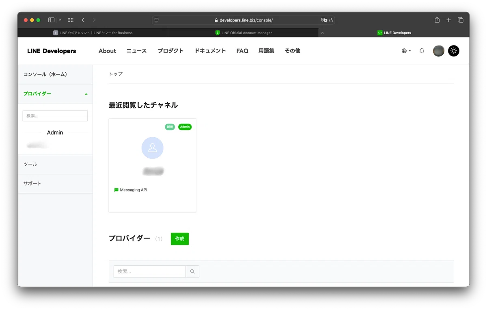
Task: Click the Safari share icon
Action: [437, 20]
